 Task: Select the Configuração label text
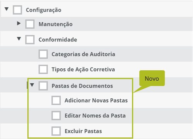(44, 10)
